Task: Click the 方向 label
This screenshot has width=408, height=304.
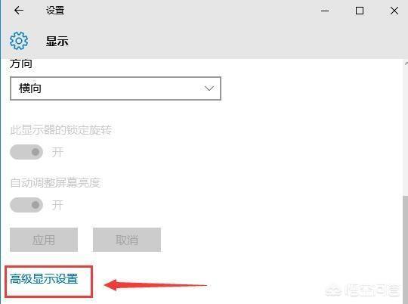Action: point(21,64)
